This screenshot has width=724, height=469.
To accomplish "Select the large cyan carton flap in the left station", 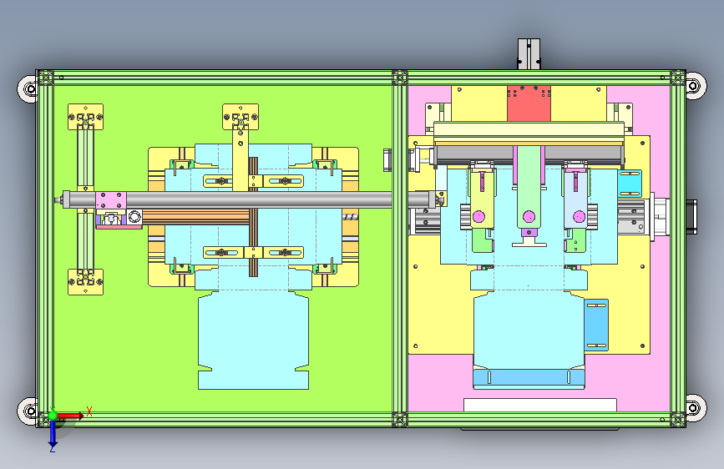I will pos(254,340).
